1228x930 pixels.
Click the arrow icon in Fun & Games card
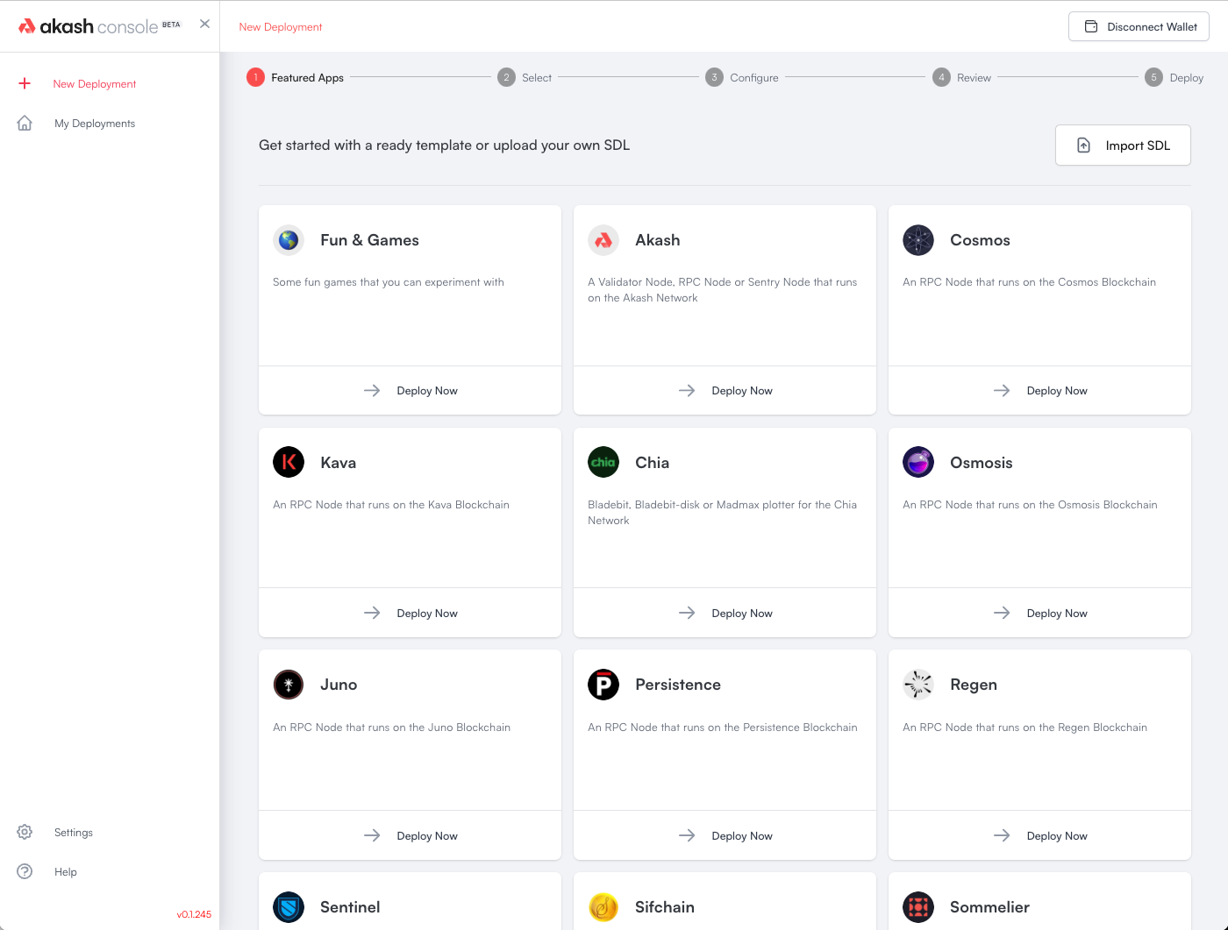pyautogui.click(x=372, y=390)
